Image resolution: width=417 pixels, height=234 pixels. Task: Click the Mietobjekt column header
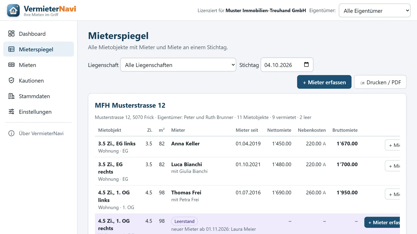[110, 130]
